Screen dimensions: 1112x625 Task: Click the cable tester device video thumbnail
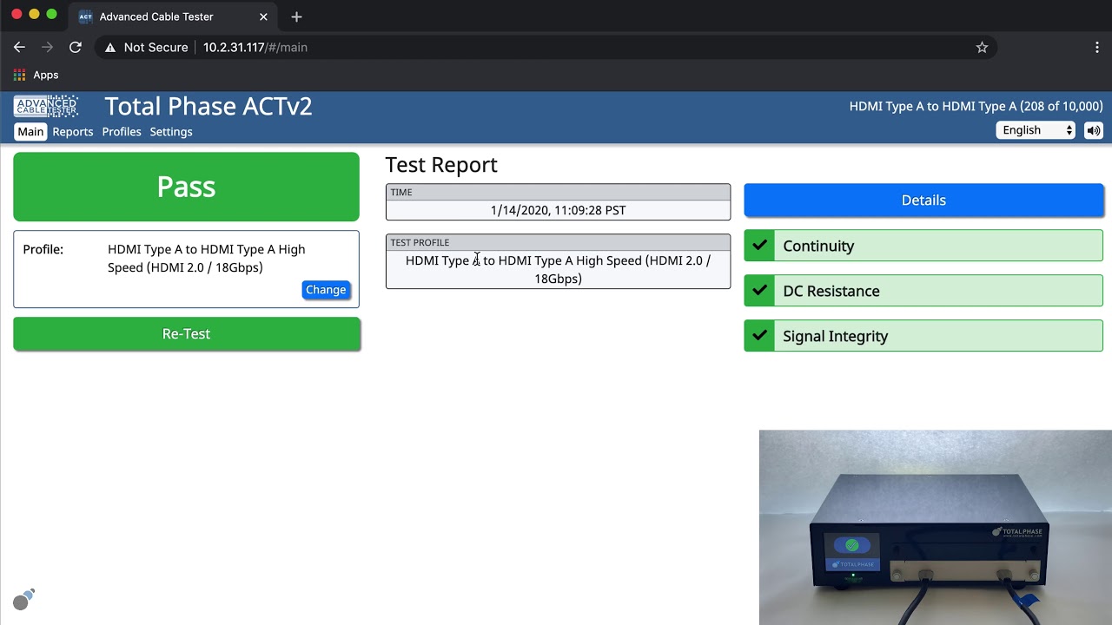point(936,528)
